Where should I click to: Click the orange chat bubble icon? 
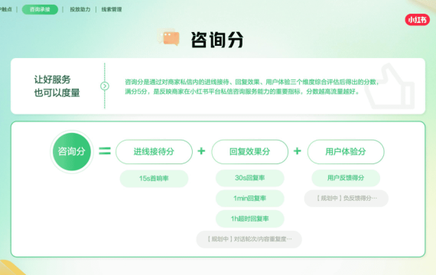pos(169,37)
